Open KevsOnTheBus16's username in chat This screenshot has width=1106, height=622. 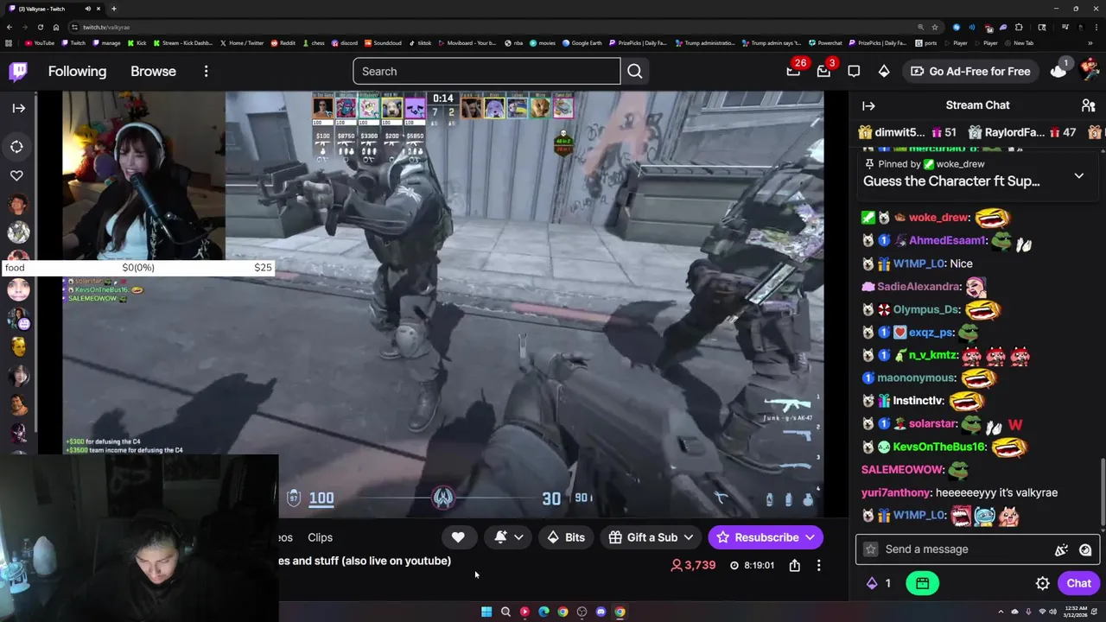pos(940,447)
